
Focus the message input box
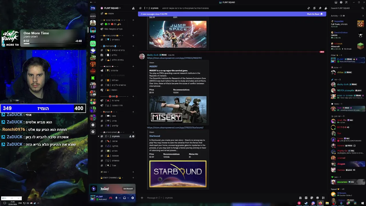[220, 198]
